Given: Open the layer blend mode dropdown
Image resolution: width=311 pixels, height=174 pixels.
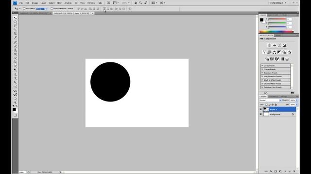Looking at the screenshot, I should [270, 101].
